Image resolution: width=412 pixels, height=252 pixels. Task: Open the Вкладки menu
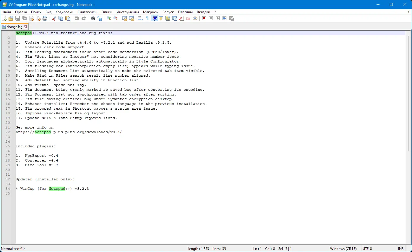pos(204,12)
